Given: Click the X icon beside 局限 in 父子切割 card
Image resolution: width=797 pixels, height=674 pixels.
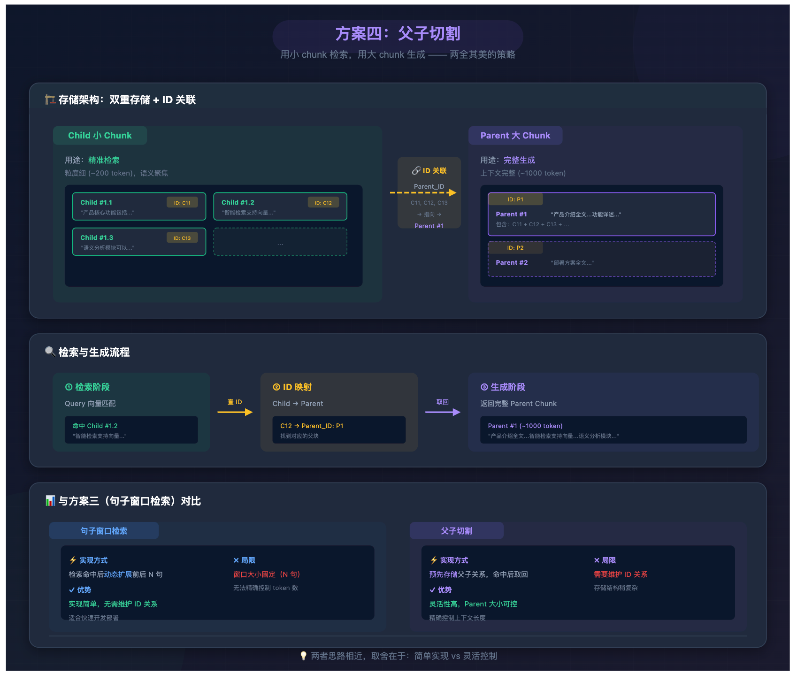Looking at the screenshot, I should [597, 560].
